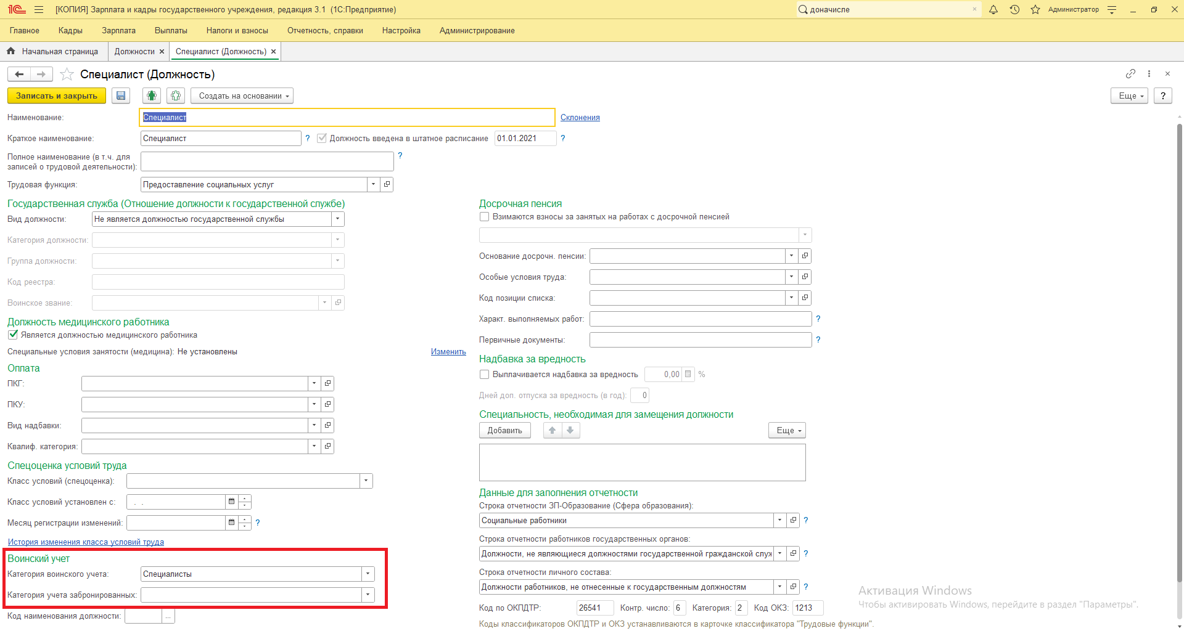Screen dimensions: 1184x631
Task: Open Вид надбавки record icon
Action: [x=327, y=425]
